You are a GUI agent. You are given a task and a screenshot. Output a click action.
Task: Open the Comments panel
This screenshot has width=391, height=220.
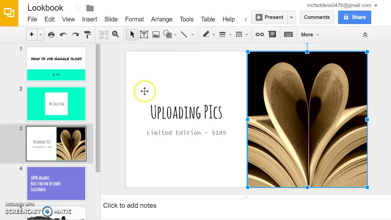click(x=317, y=17)
